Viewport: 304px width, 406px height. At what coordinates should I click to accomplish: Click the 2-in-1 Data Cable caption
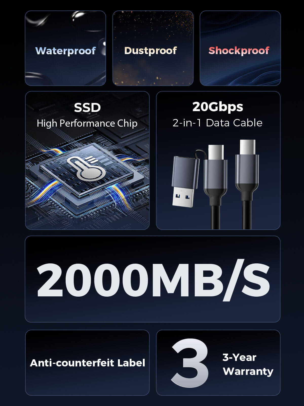(x=217, y=123)
